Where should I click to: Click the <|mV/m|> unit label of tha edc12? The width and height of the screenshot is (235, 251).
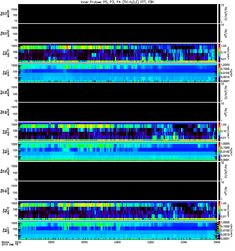(228, 53)
